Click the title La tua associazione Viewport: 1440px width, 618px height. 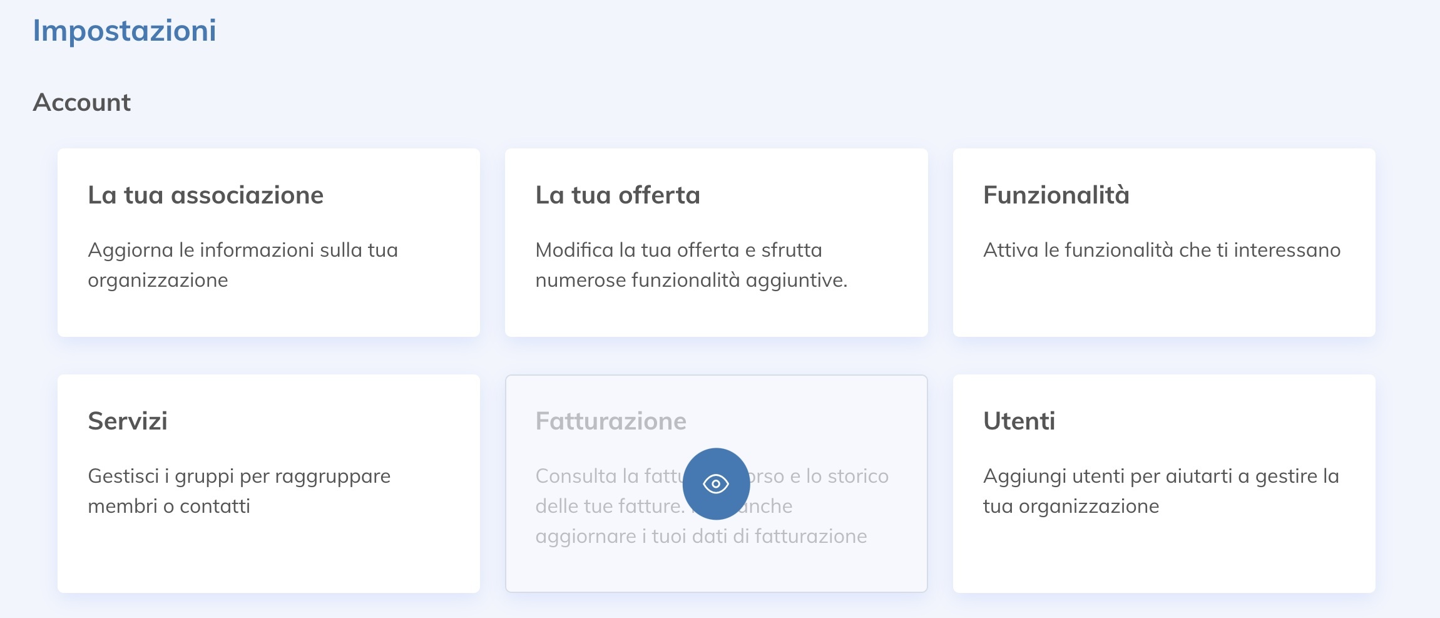[x=206, y=194]
